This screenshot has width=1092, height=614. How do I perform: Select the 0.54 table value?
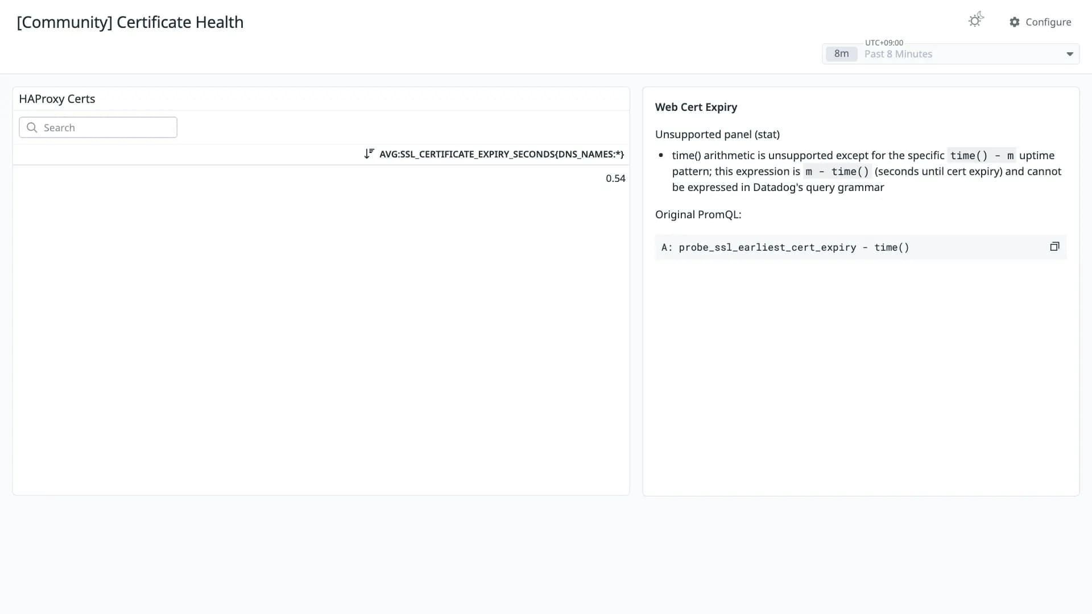[615, 179]
